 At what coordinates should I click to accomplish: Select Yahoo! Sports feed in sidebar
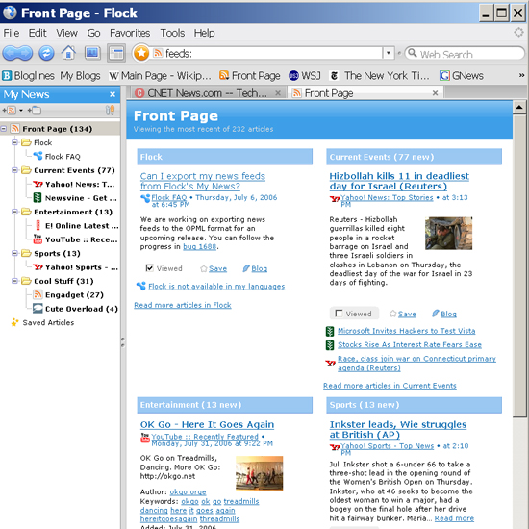(x=76, y=267)
